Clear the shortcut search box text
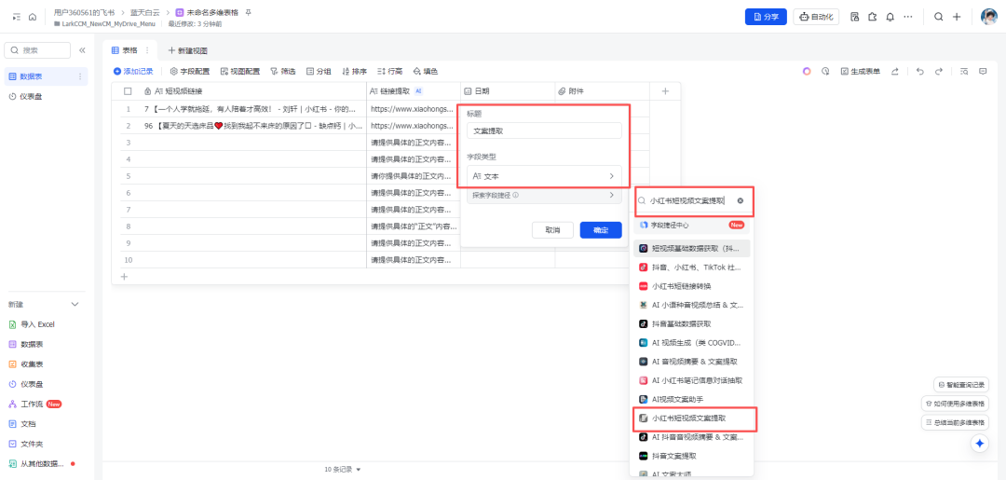The height and width of the screenshot is (480, 1006). (740, 201)
